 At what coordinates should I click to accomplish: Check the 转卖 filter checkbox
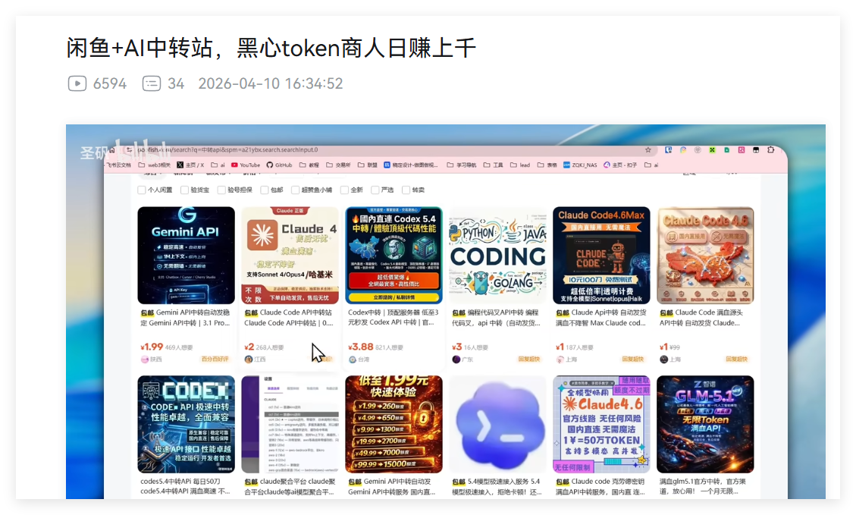click(x=406, y=190)
